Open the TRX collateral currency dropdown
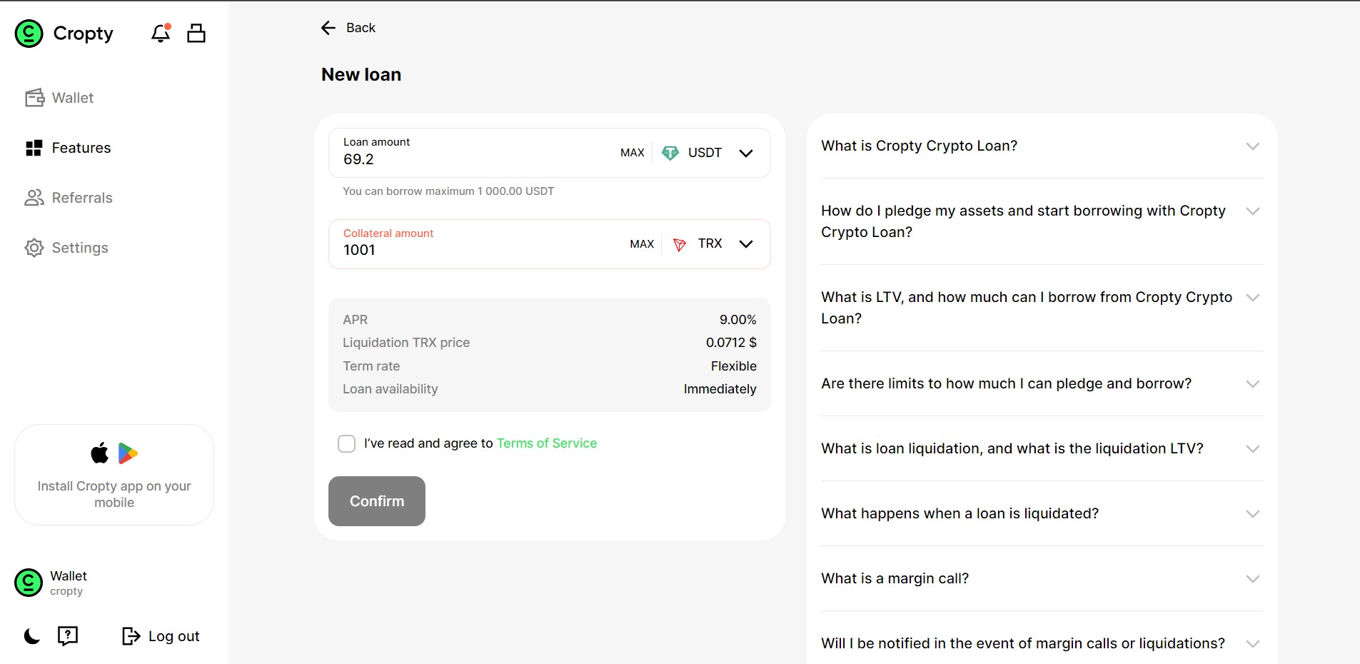The width and height of the screenshot is (1360, 664). [x=745, y=244]
